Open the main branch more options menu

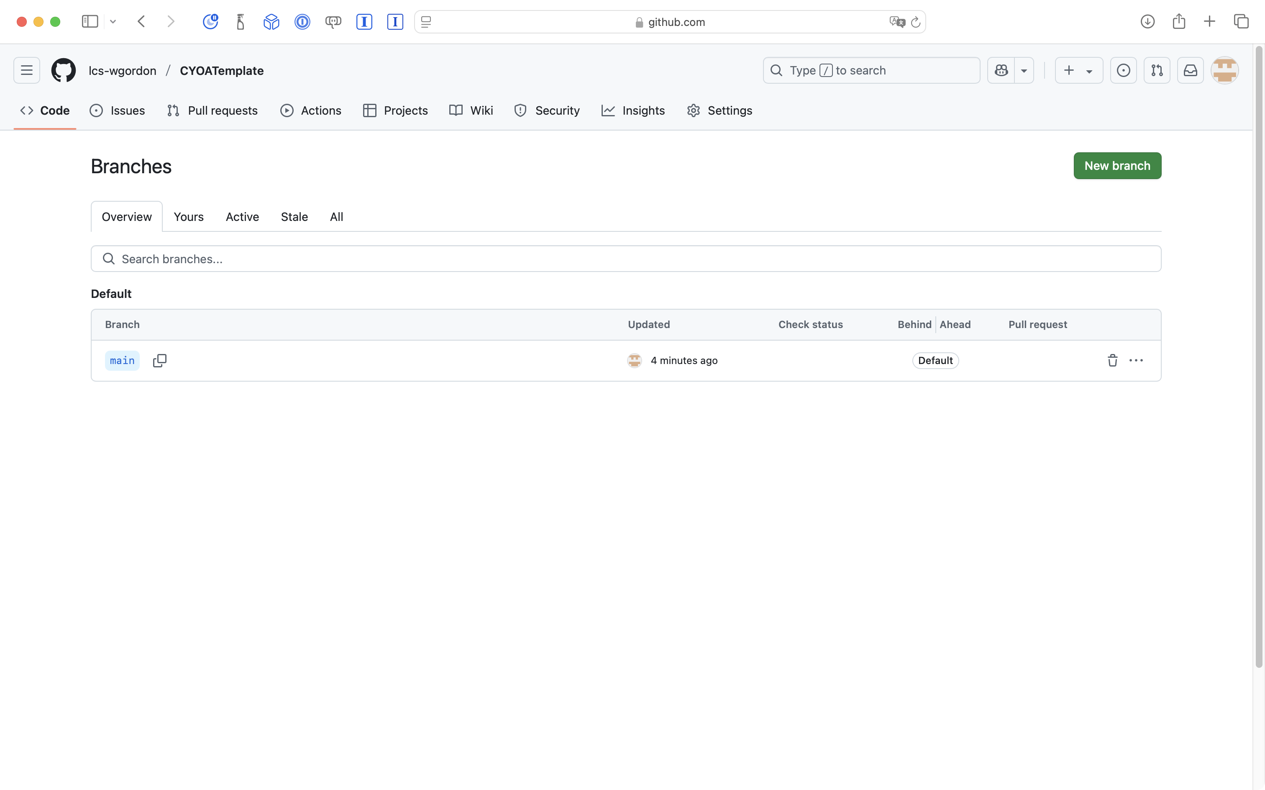(x=1136, y=361)
